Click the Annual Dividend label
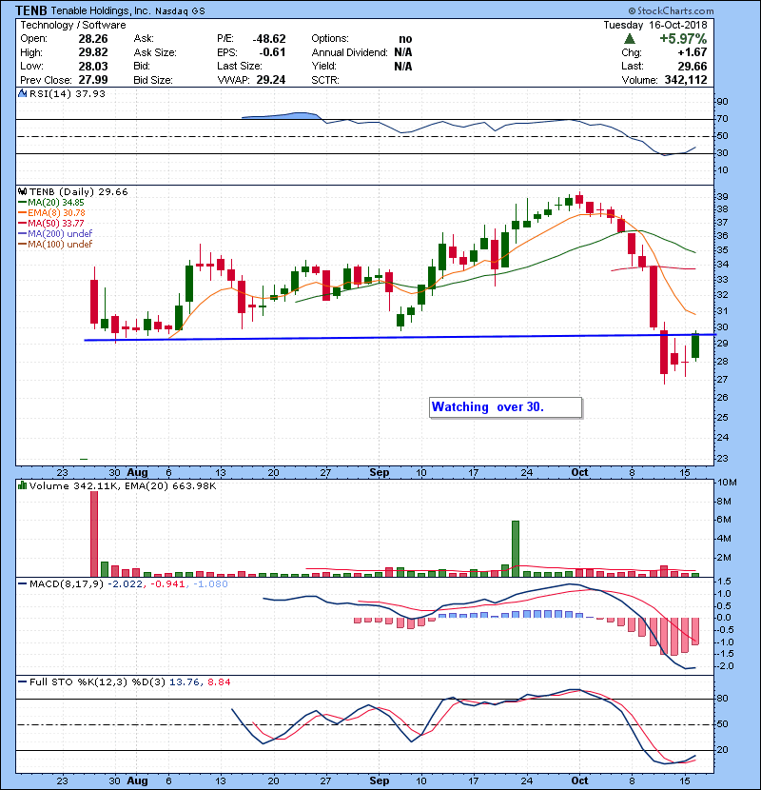The width and height of the screenshot is (761, 790). point(349,52)
